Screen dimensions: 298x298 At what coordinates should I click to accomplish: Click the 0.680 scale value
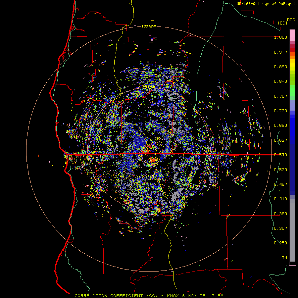pos(280,125)
